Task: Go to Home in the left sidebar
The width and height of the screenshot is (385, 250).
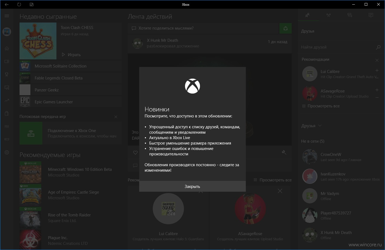Action: click(7, 48)
